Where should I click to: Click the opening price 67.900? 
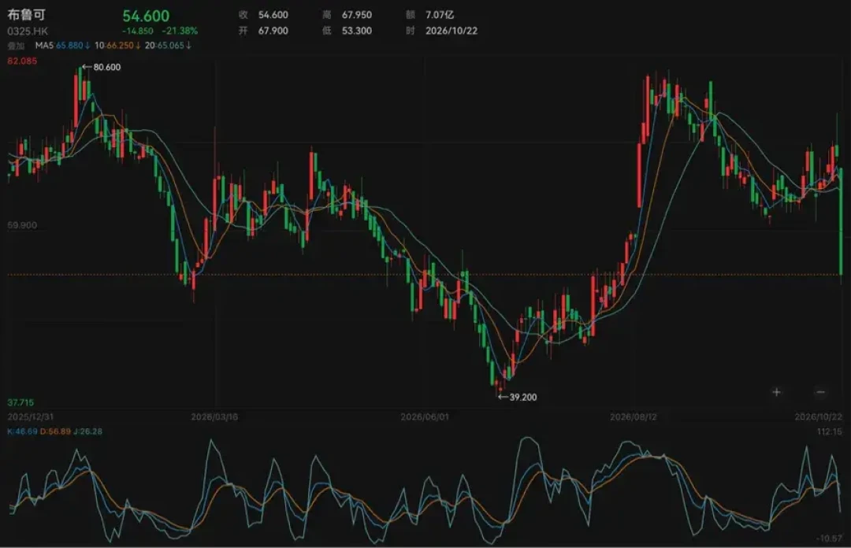tap(273, 31)
